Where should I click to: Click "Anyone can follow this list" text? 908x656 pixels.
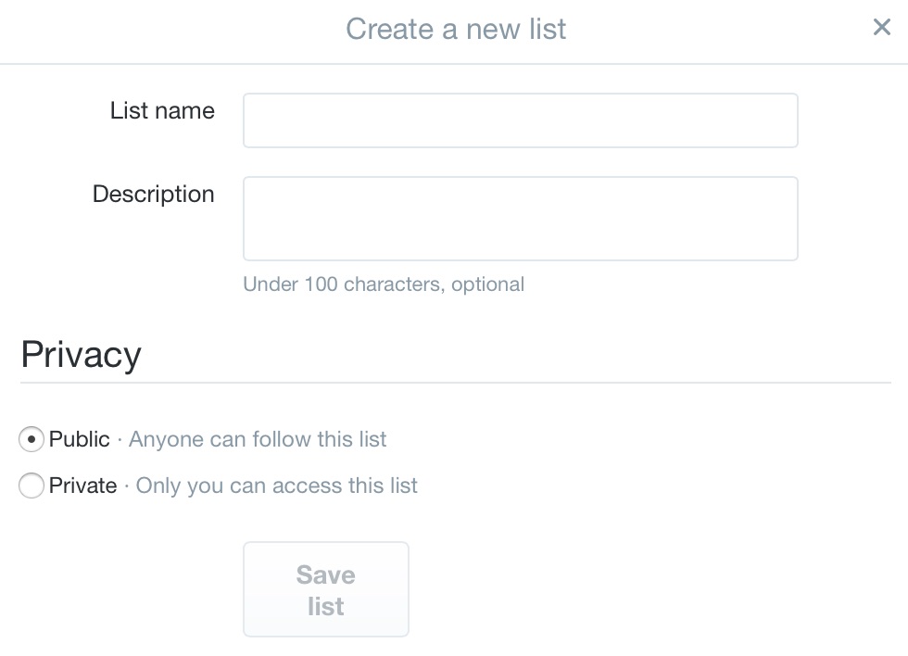[258, 439]
